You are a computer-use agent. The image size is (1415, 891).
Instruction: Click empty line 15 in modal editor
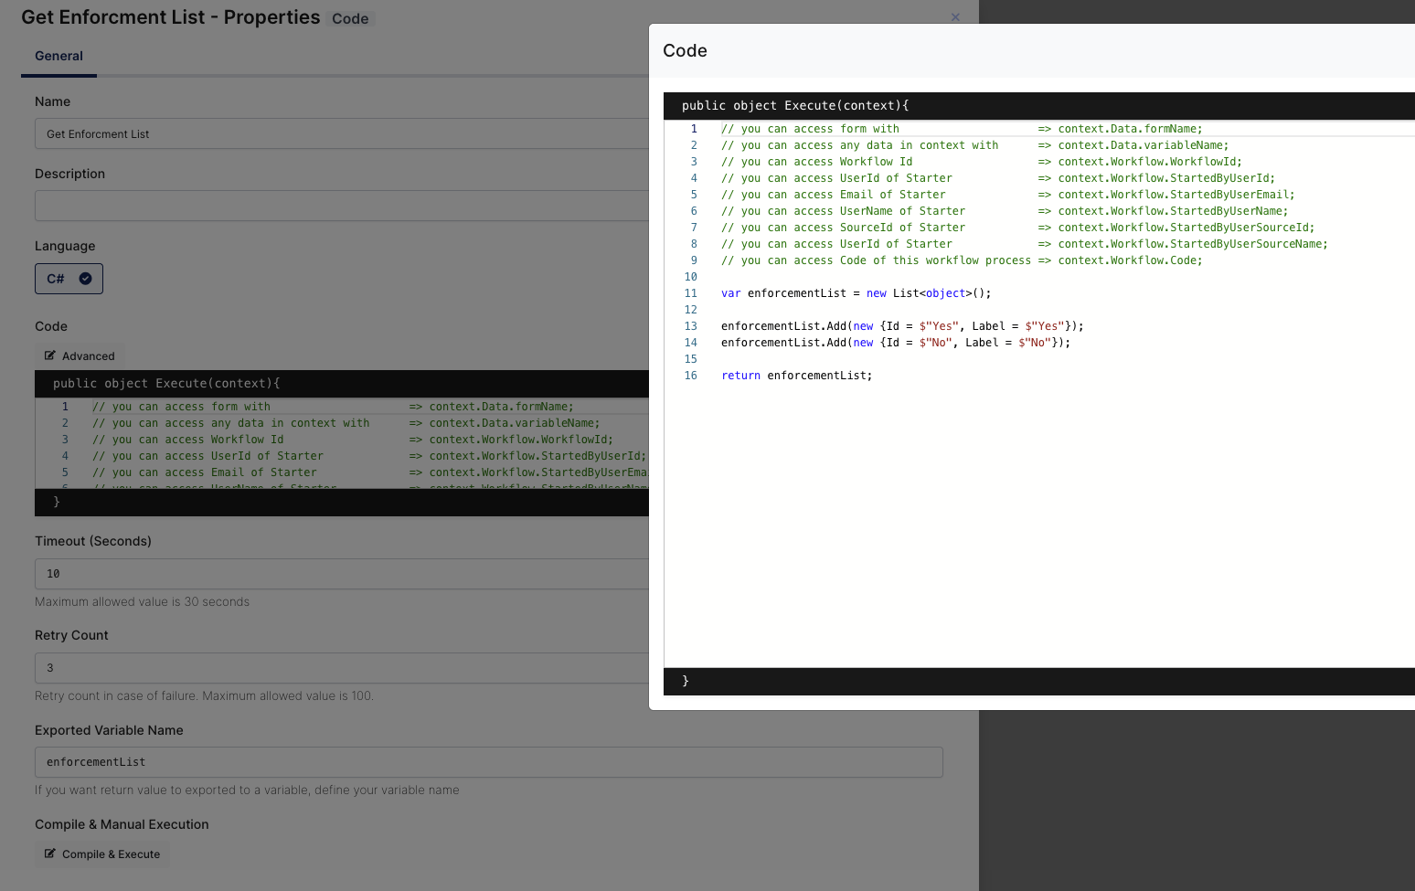[914, 359]
